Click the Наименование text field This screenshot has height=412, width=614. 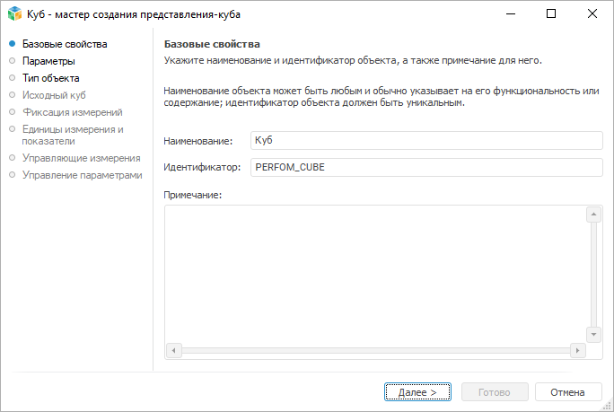(x=425, y=141)
